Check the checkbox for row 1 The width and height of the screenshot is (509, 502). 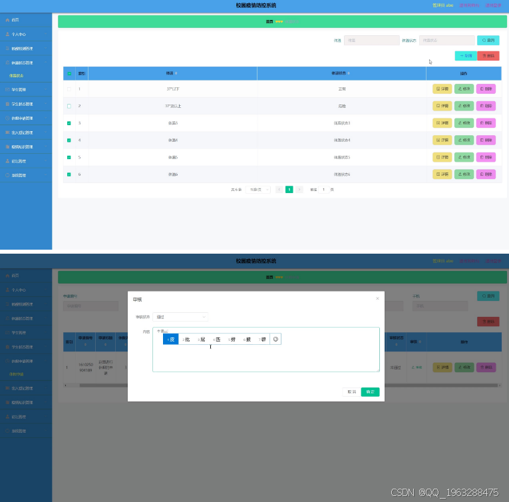point(69,89)
